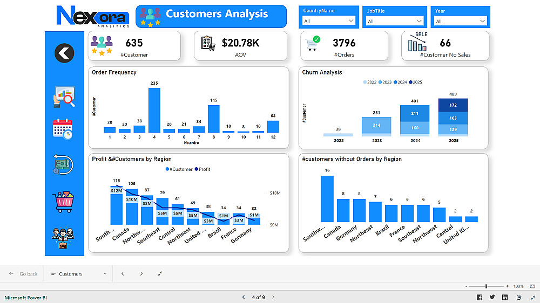This screenshot has height=303, width=540.
Task: Open the Microsoft Power BI link
Action: tap(25, 298)
